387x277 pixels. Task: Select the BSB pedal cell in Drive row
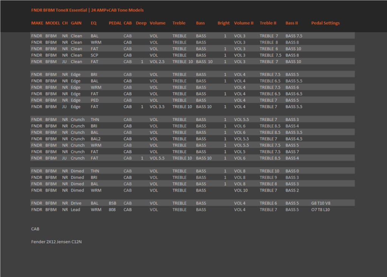[x=112, y=203]
